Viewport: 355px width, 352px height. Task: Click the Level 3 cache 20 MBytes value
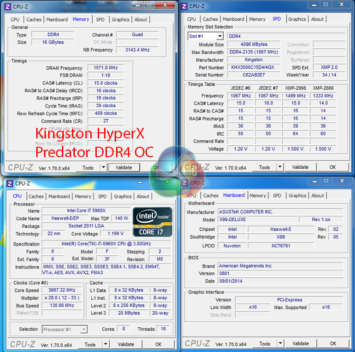click(129, 313)
